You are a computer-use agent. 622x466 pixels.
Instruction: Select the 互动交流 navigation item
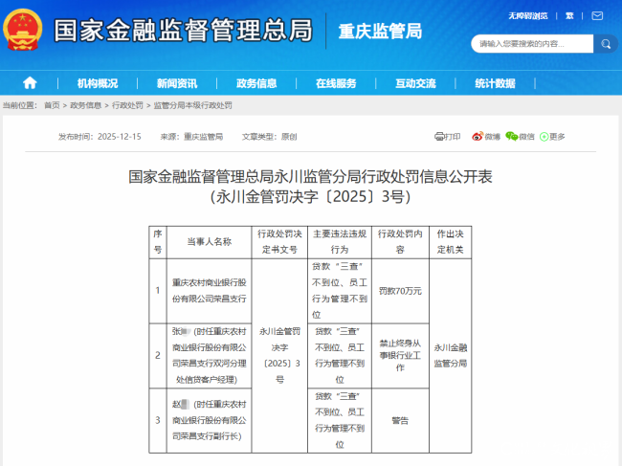tap(415, 83)
